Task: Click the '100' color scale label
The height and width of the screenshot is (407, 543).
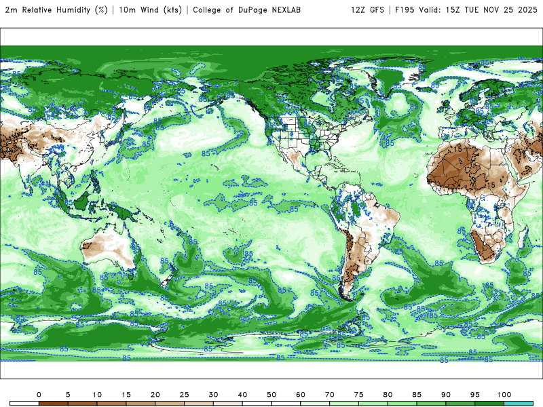Action: point(504,395)
